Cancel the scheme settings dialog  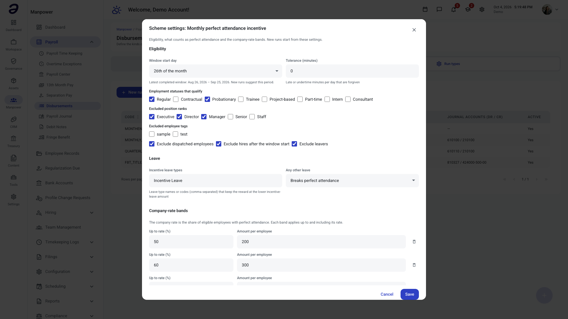point(387,294)
